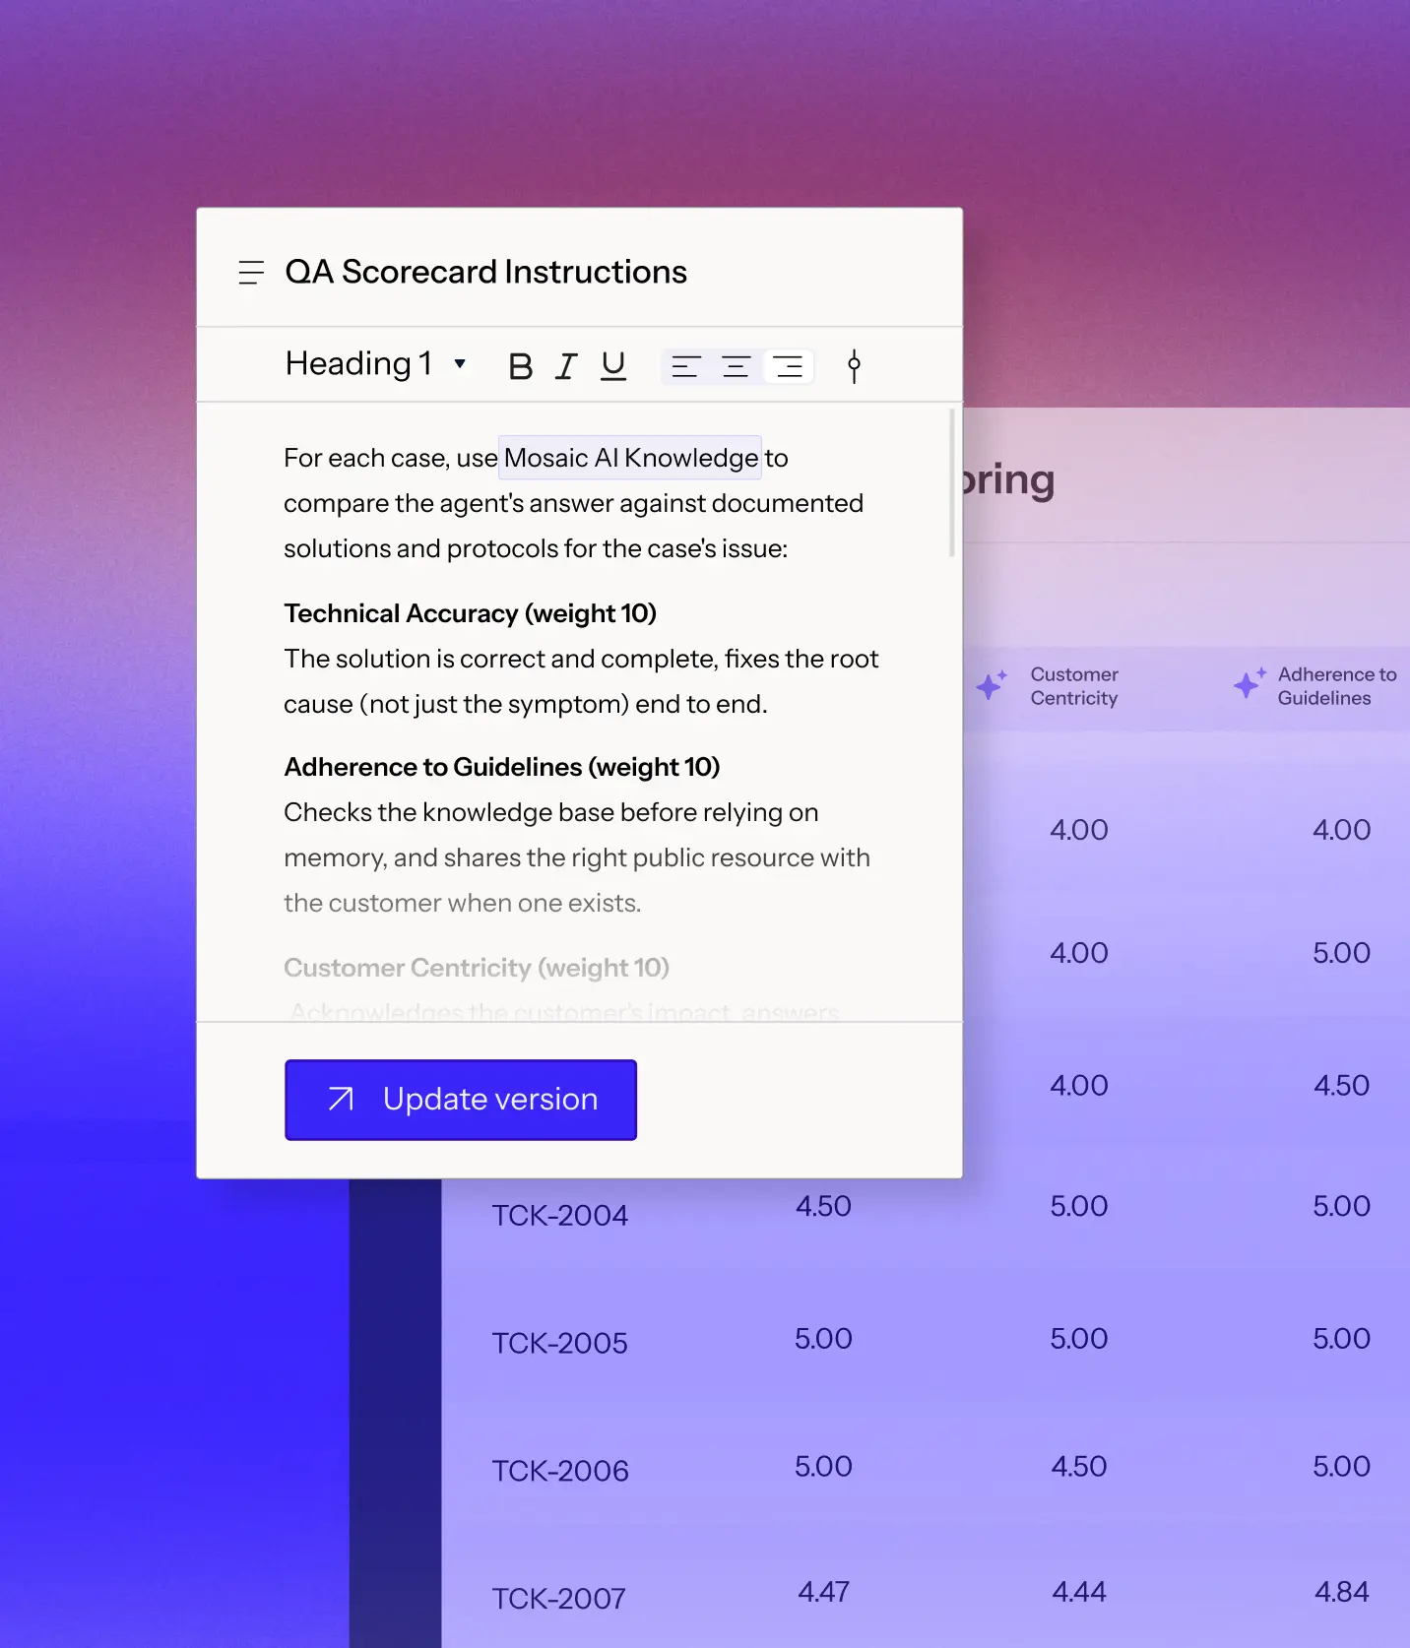
Task: Click the Mosaic AI Knowledge chip
Action: (630, 458)
